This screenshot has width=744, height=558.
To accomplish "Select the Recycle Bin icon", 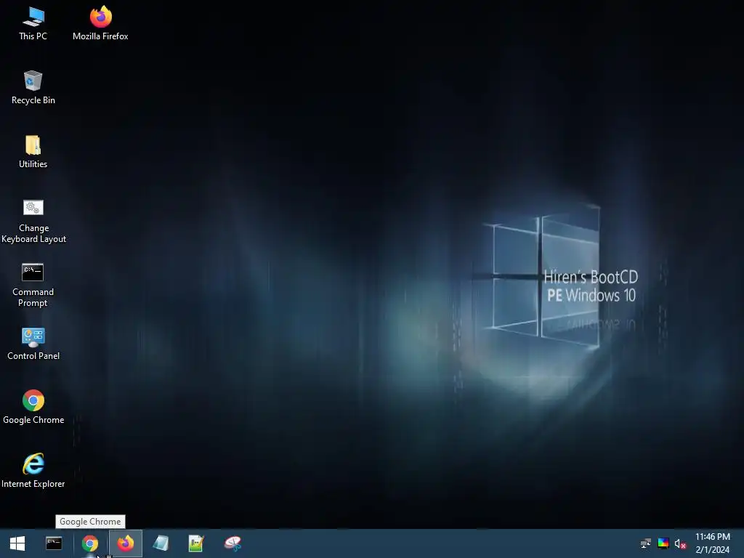I will tap(33, 88).
